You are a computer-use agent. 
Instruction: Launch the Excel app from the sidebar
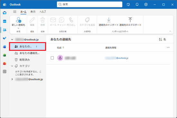point(5,55)
